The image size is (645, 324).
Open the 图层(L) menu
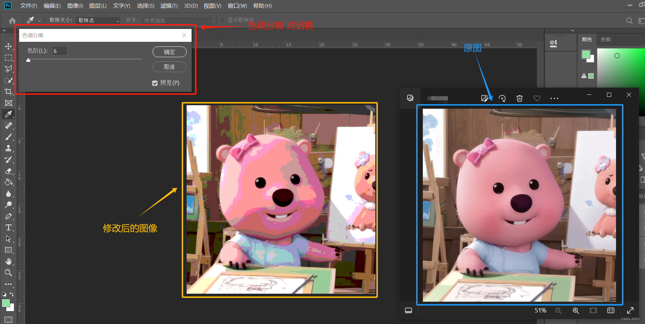click(x=98, y=6)
